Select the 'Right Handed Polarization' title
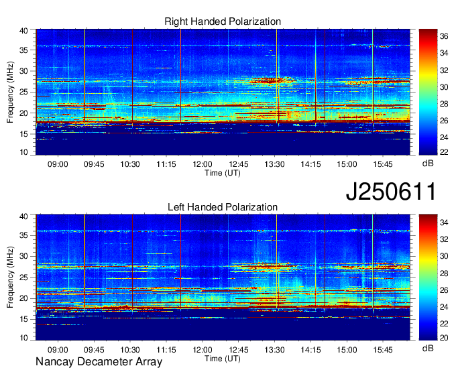 coord(223,21)
